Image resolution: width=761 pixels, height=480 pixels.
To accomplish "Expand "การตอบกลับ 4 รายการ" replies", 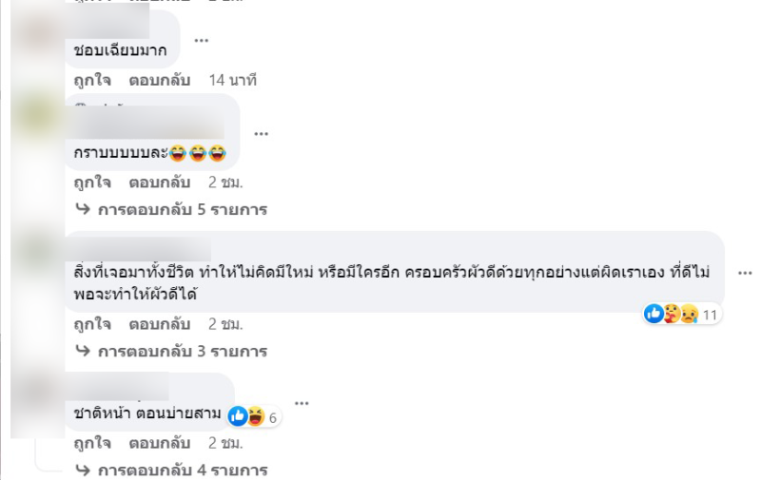I will coord(183,470).
